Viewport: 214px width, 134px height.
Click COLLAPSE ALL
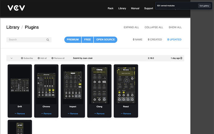(154, 27)
